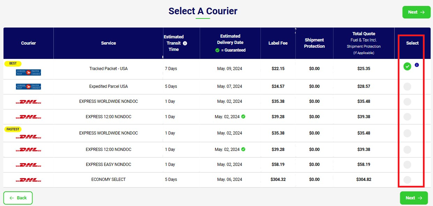
Task: Select the ECONOMY SELECT radio button
Action: [x=407, y=180]
